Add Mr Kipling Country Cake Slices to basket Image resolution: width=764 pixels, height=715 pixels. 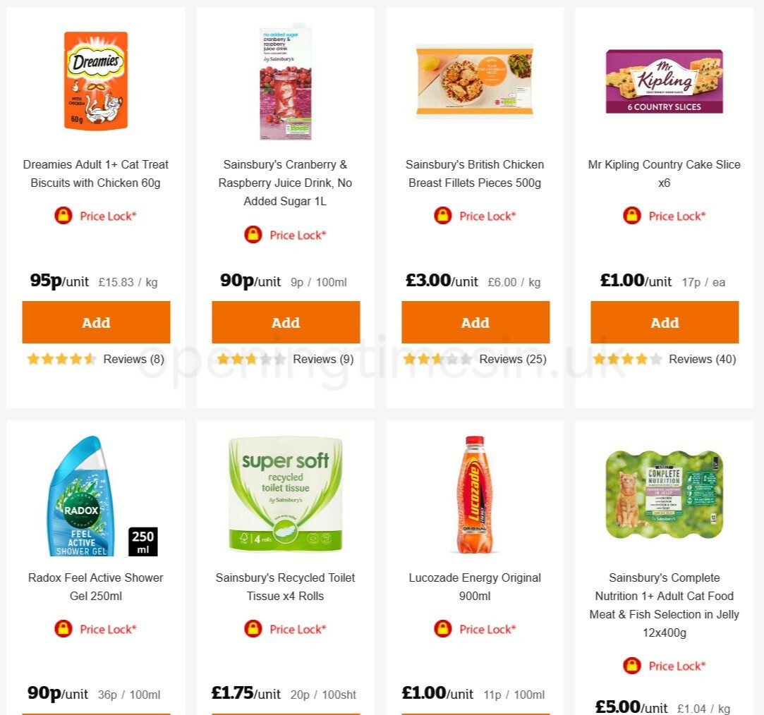665,322
